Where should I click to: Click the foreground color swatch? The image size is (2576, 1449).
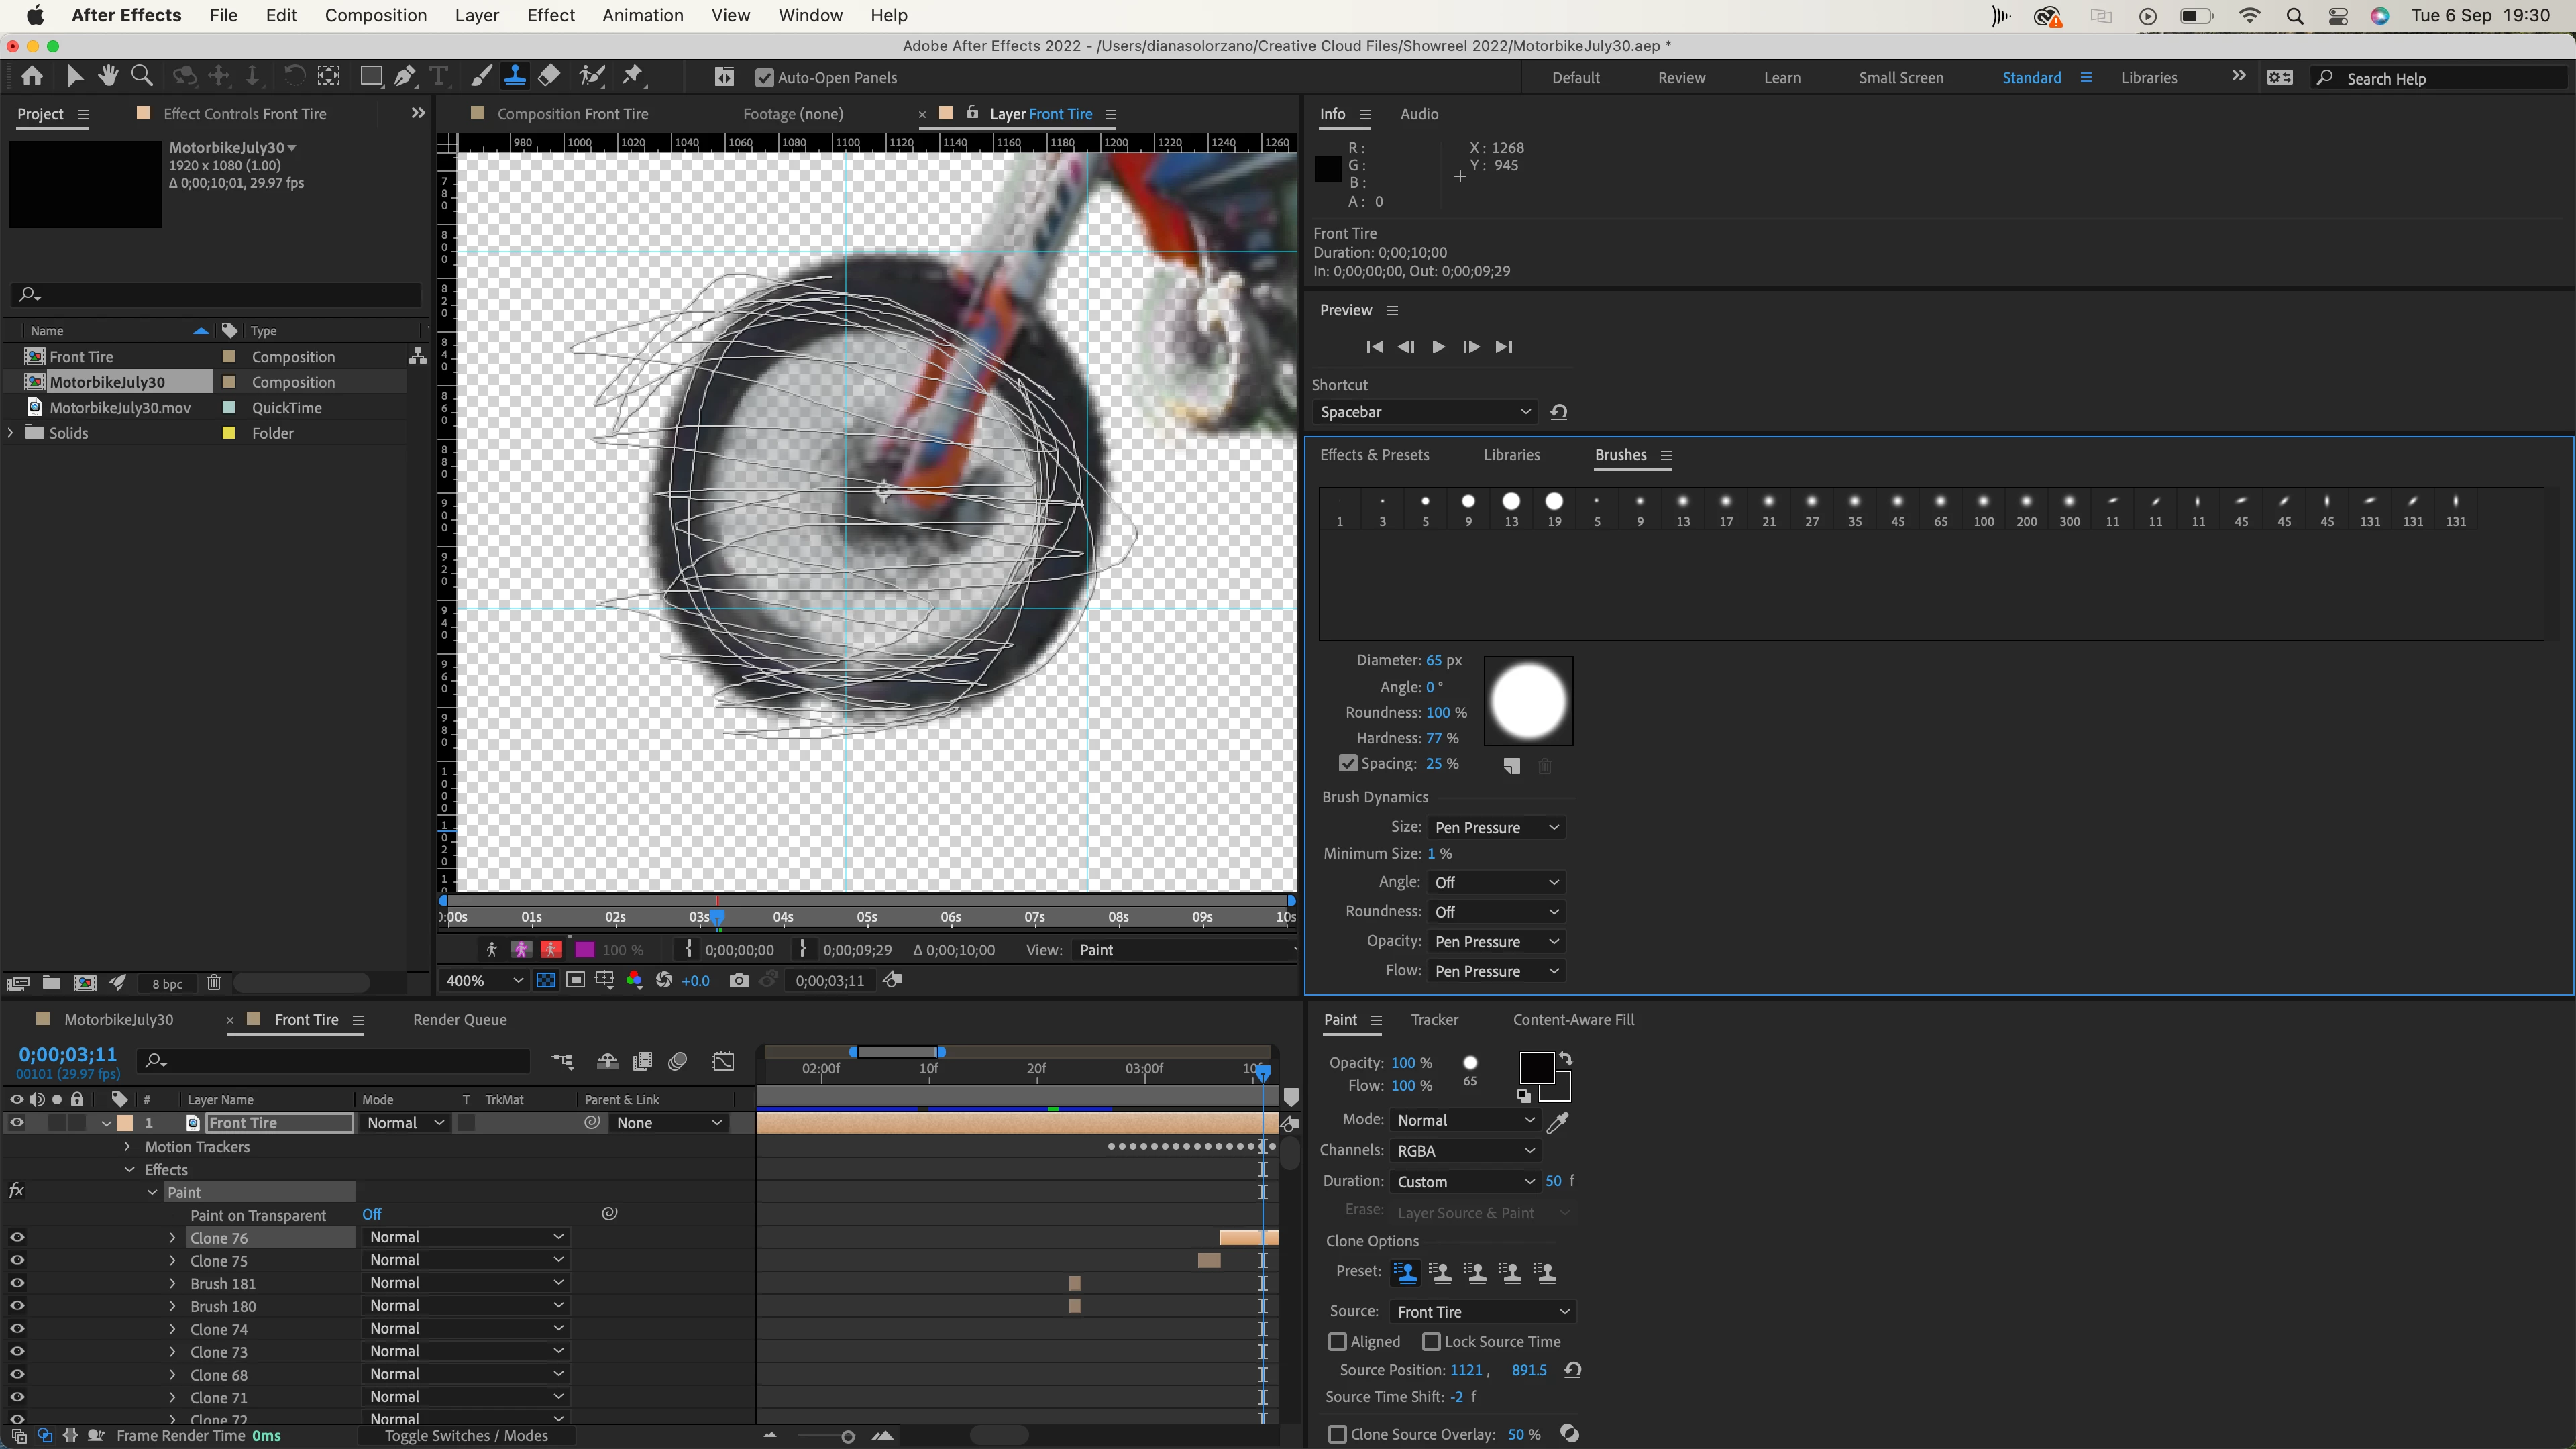coord(1535,1068)
